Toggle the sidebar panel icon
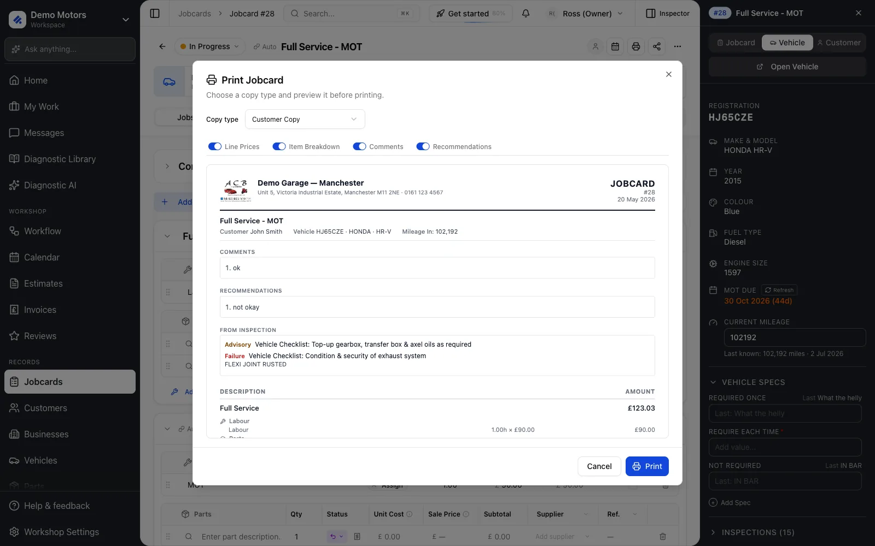This screenshot has width=875, height=546. [155, 13]
